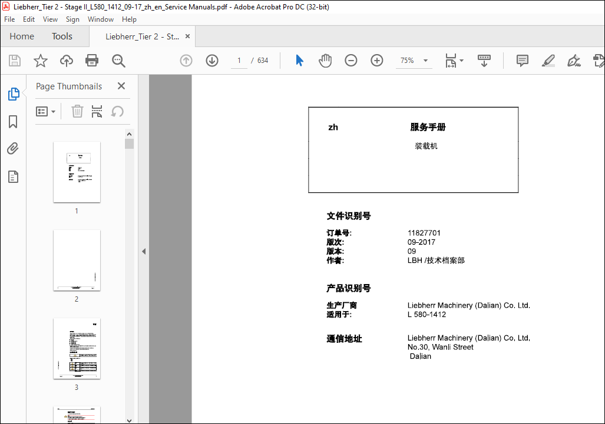
Task: Open the Sign document pen tool
Action: [574, 61]
